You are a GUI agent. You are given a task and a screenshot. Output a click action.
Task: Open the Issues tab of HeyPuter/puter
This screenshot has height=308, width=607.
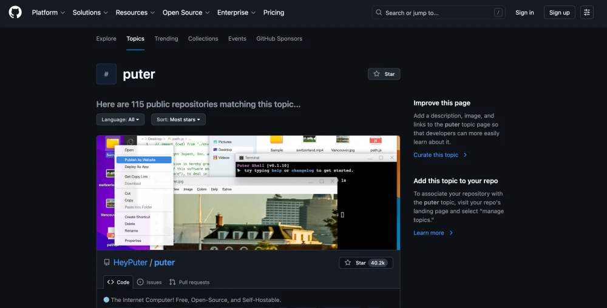(149, 282)
